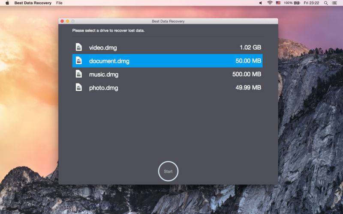Open Spotlight search
Viewport: 343px width, 214px height.
(x=326, y=3)
